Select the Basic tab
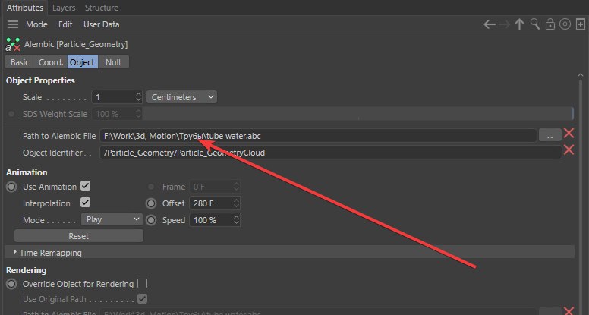This screenshot has height=315, width=589. pyautogui.click(x=20, y=62)
